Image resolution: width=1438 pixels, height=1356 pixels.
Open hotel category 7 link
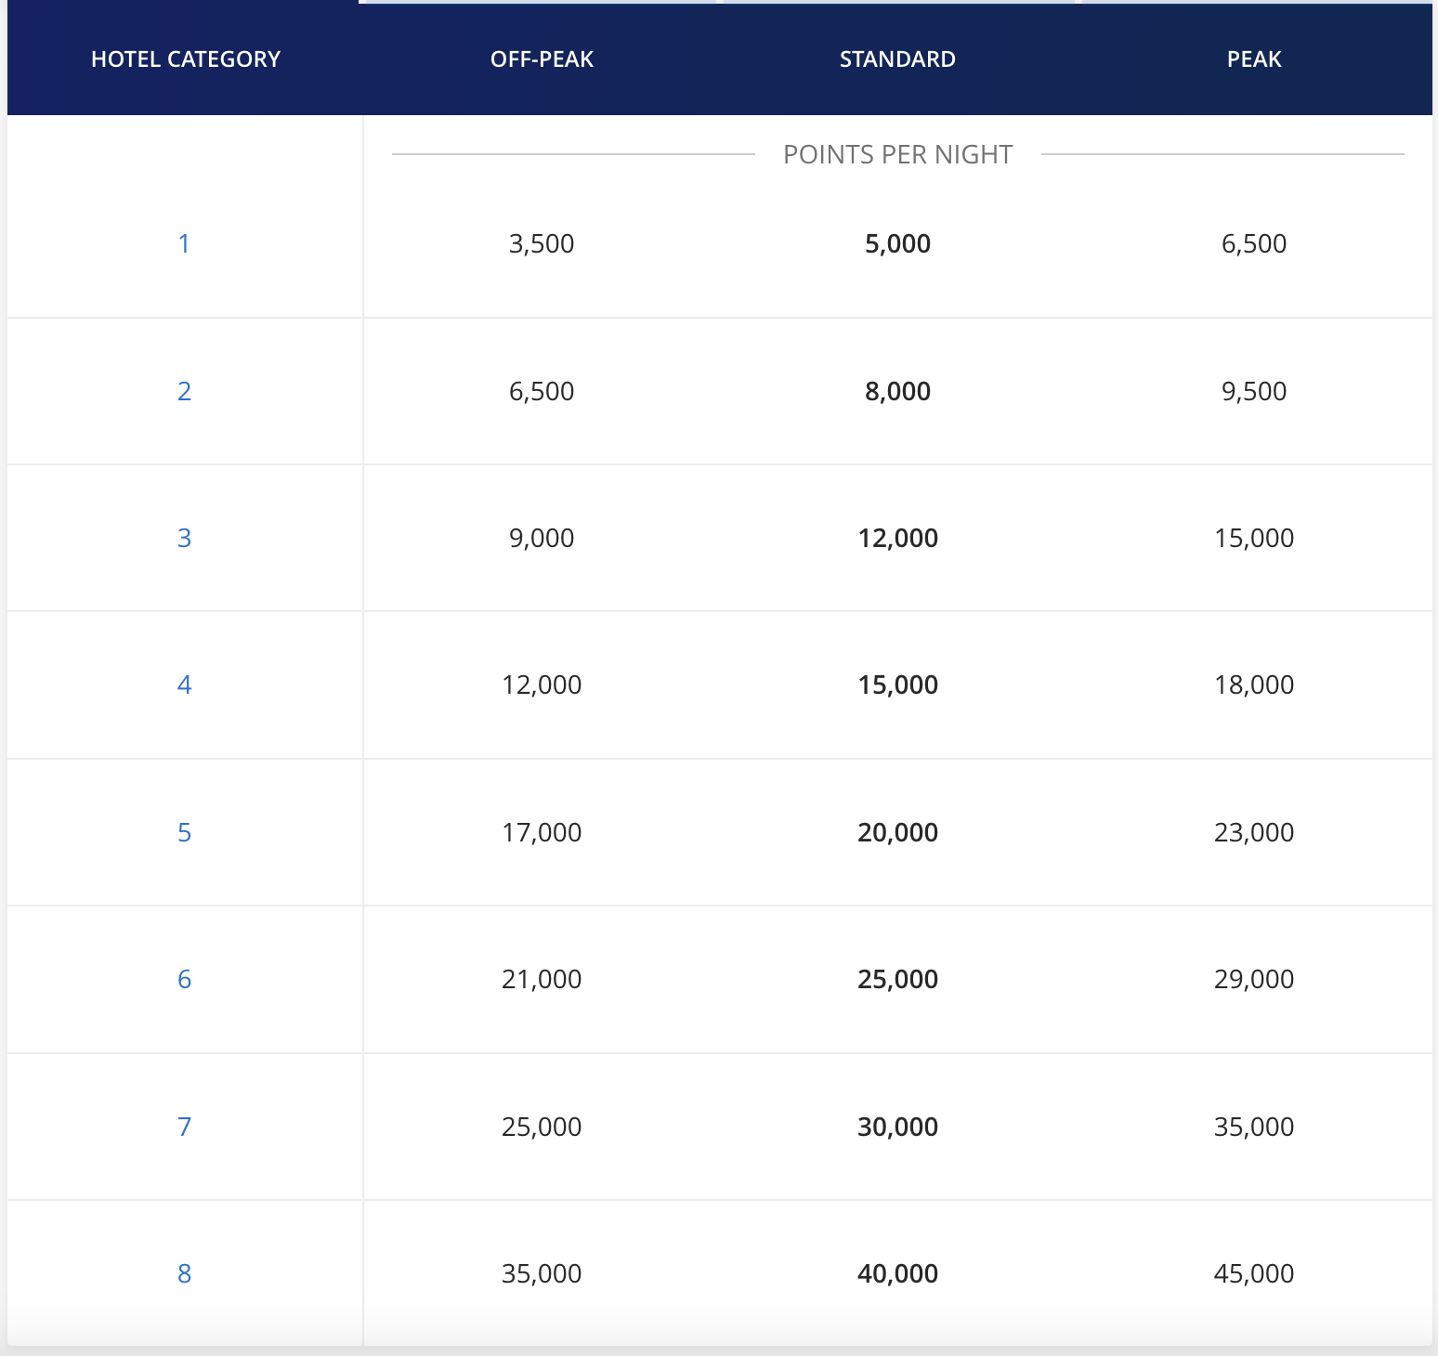point(184,1127)
